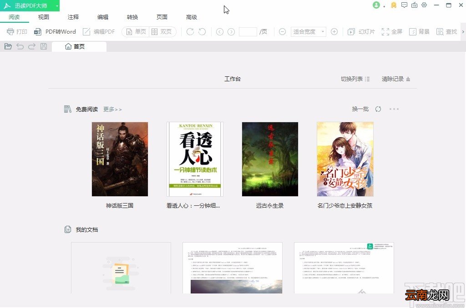The width and height of the screenshot is (466, 308).
Task: Switch to single page view
Action: 136,31
